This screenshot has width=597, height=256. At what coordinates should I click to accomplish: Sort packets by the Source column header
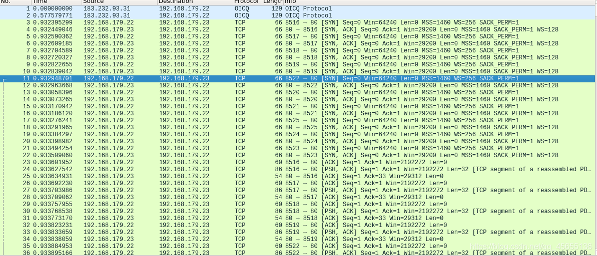pos(120,2)
